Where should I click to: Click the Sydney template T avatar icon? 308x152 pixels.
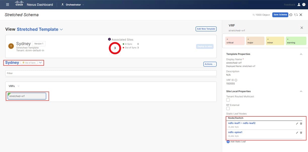pos(11,46)
